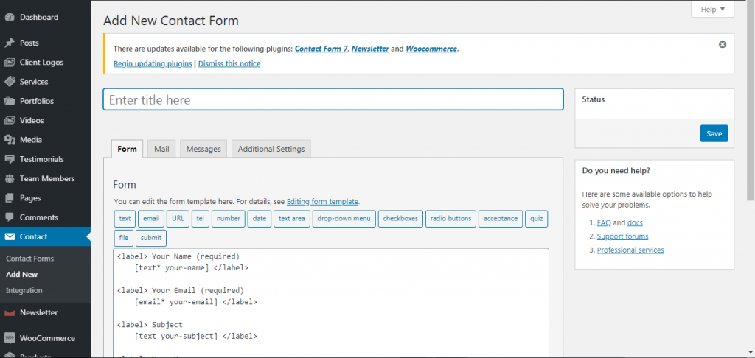Image resolution: width=755 pixels, height=358 pixels.
Task: Click Dismiss this notice link
Action: tap(229, 63)
